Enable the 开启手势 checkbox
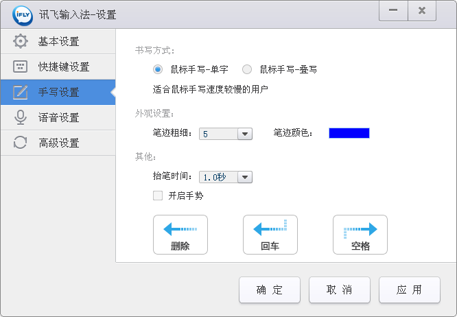 [x=158, y=196]
